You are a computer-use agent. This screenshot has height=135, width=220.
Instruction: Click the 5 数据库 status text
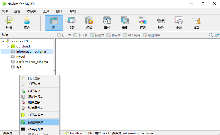[7, 133]
